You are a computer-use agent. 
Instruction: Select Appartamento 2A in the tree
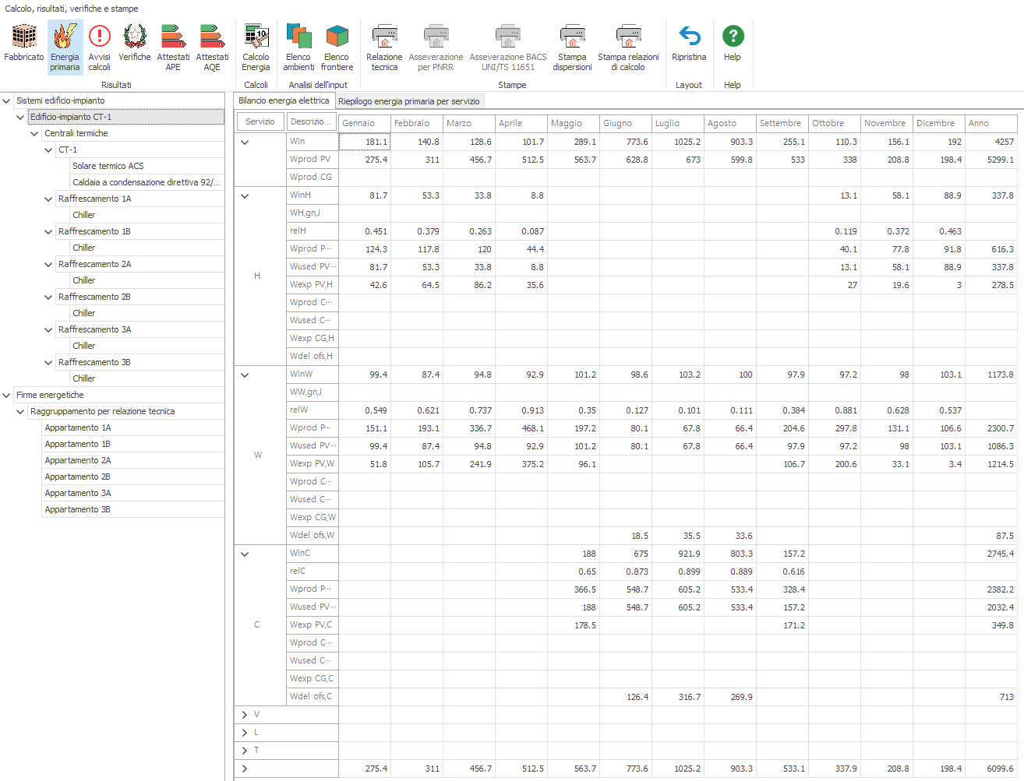[78, 460]
